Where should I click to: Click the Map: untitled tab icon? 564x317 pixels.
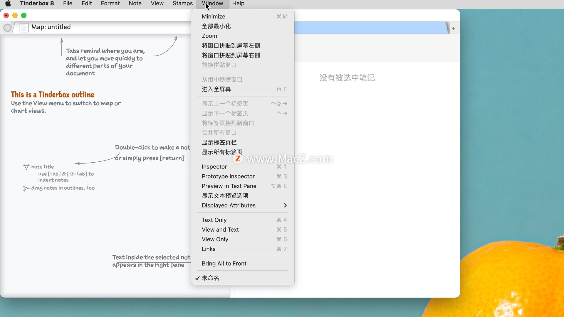(x=24, y=28)
